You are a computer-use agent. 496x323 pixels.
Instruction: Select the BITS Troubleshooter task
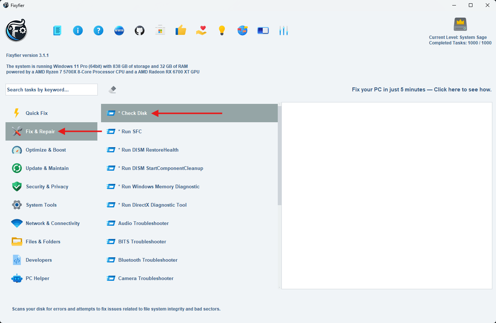pos(189,242)
